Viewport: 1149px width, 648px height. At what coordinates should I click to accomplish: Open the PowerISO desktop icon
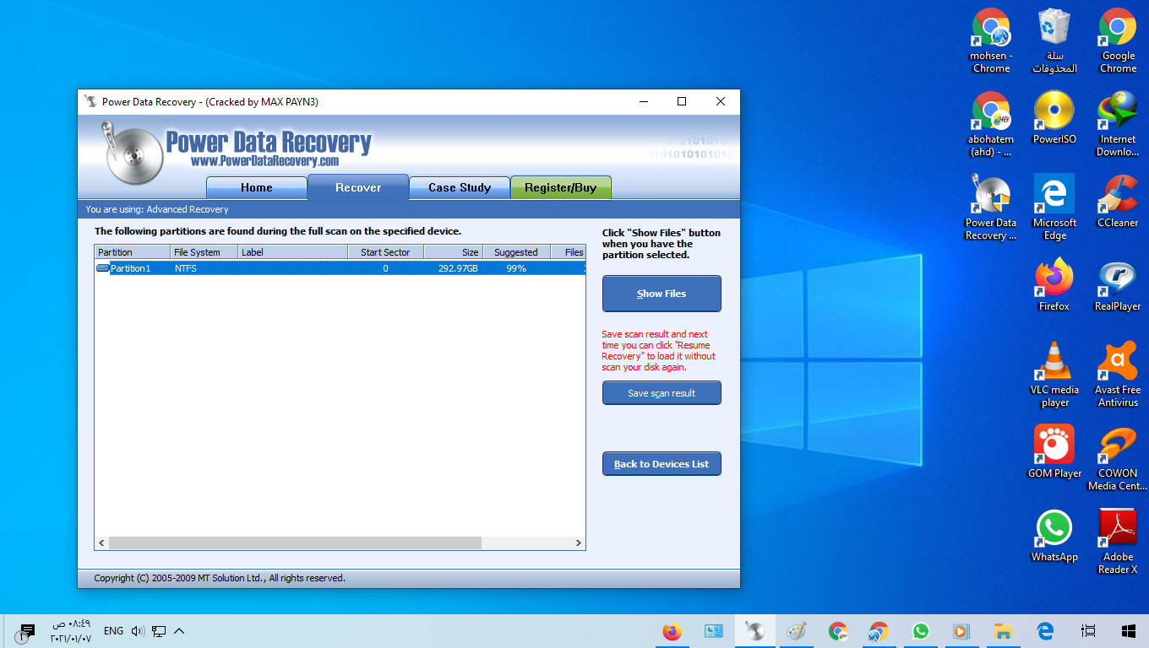[1054, 118]
